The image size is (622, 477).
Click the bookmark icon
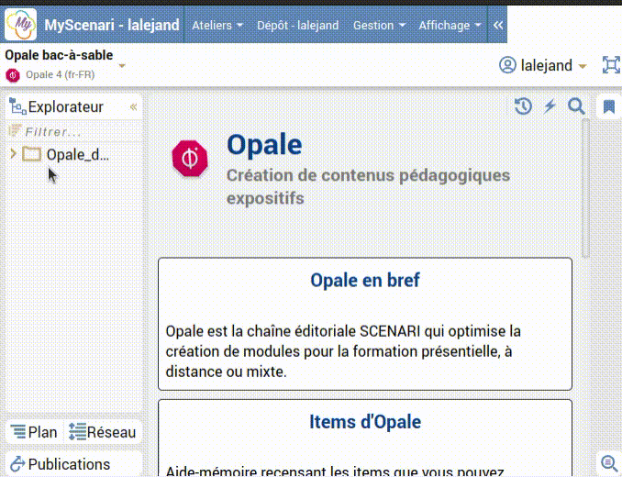pyautogui.click(x=609, y=106)
